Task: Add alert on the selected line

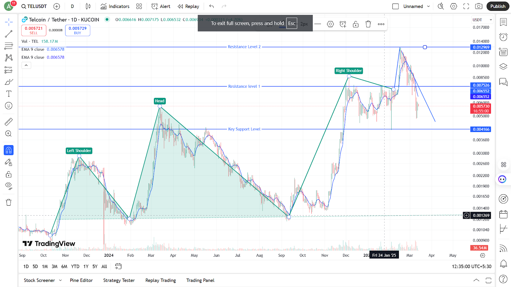Action: [x=343, y=24]
